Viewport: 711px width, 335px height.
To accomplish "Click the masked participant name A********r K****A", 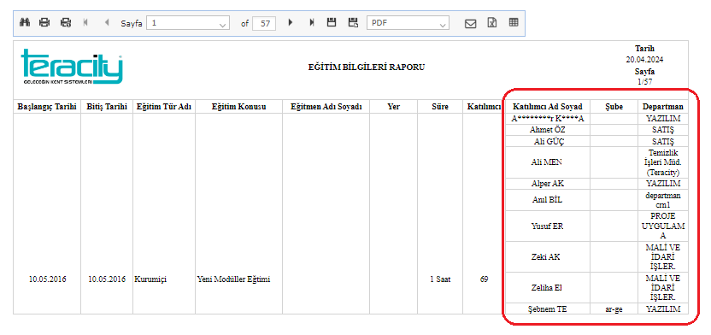I will (x=547, y=119).
